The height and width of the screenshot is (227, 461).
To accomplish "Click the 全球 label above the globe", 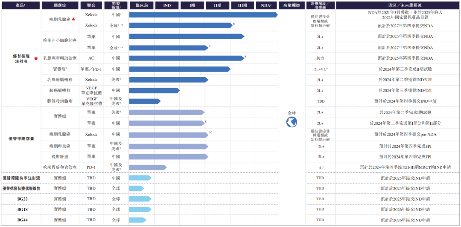I will 292,112.
